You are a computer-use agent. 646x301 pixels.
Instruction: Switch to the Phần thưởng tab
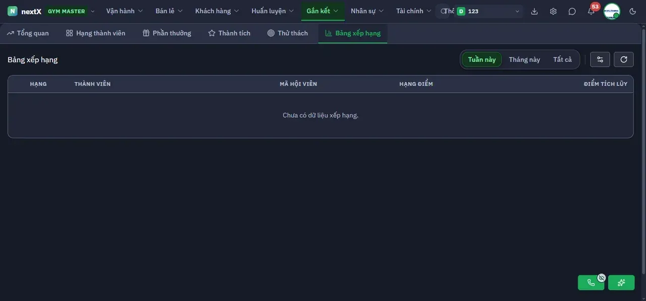[x=167, y=33]
